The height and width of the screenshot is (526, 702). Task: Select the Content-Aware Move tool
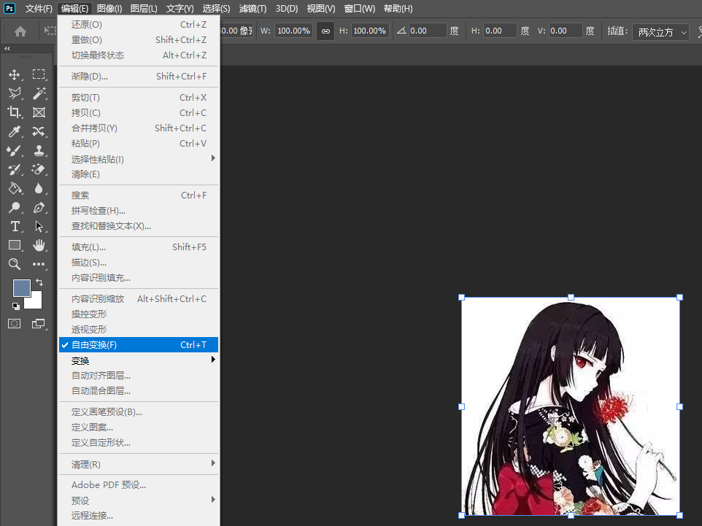pos(39,131)
